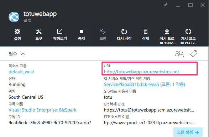Pin the blade to the dashboard
Viewport: 209px width, 137px height.
[166, 5]
